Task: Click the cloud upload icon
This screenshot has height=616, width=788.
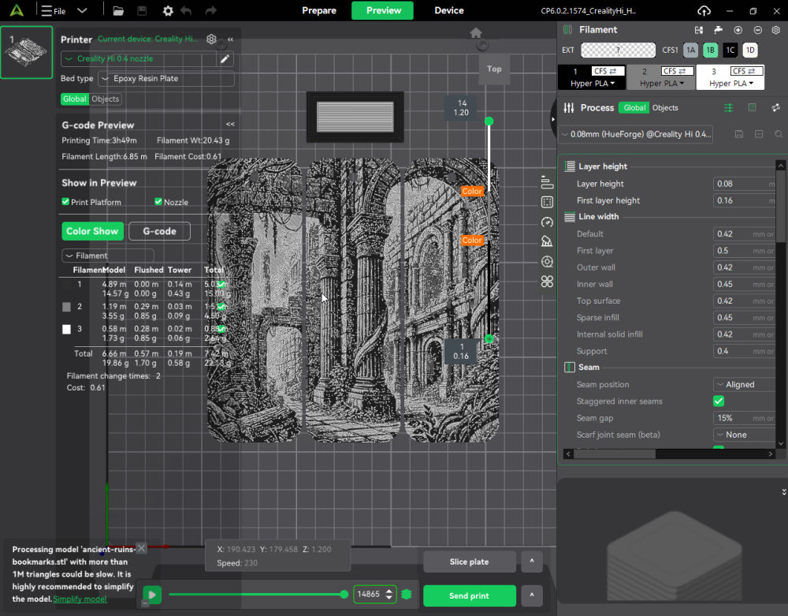Action: coord(704,10)
